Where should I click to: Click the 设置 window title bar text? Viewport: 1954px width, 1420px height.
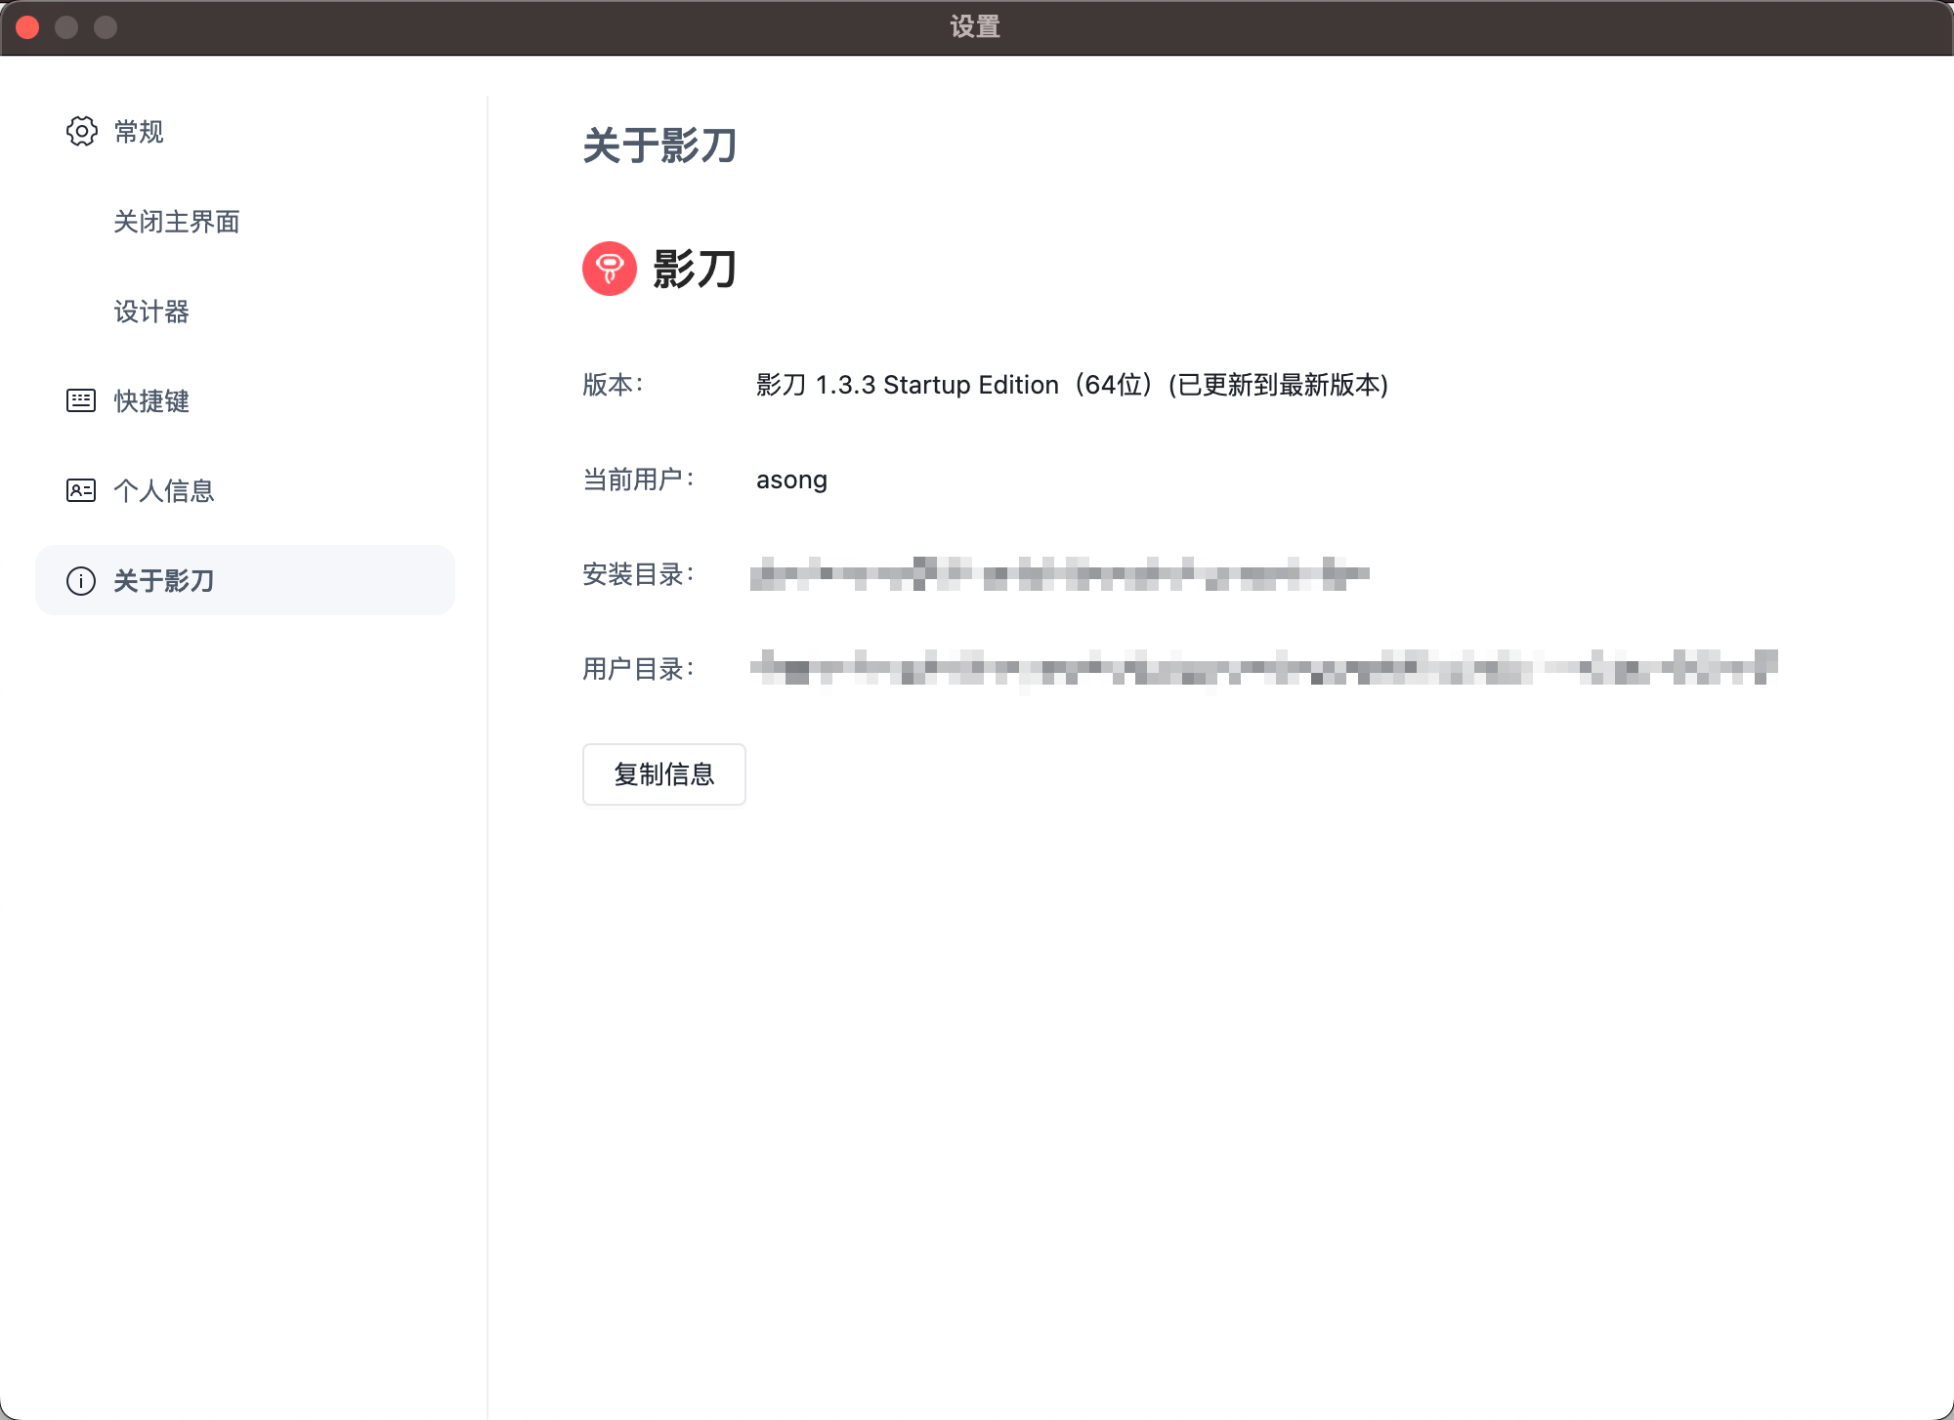point(975,26)
